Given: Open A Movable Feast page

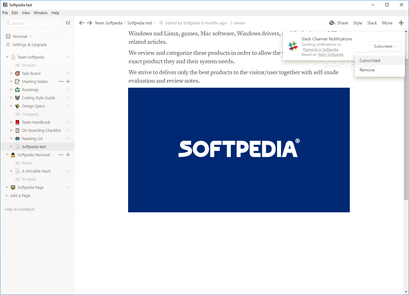Looking at the screenshot, I should pyautogui.click(x=36, y=171).
